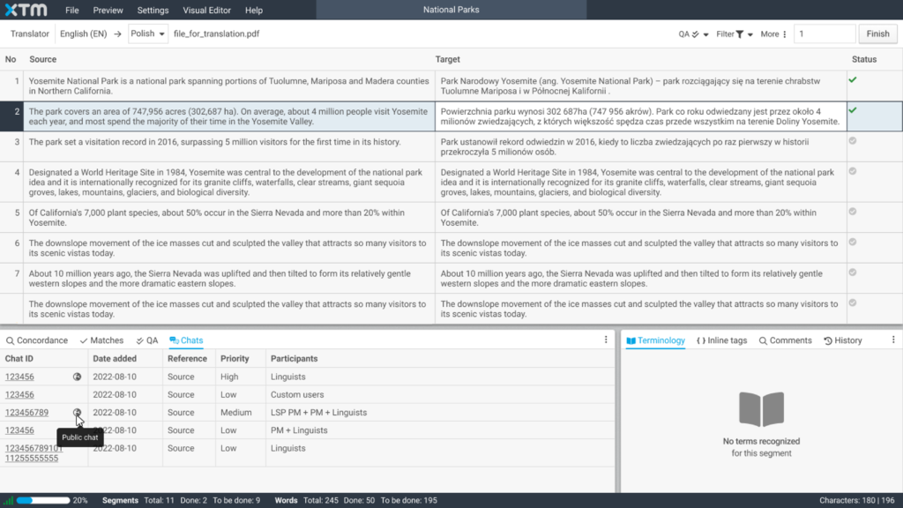903x508 pixels.
Task: Expand the Polish target language dropdown
Action: click(148, 34)
